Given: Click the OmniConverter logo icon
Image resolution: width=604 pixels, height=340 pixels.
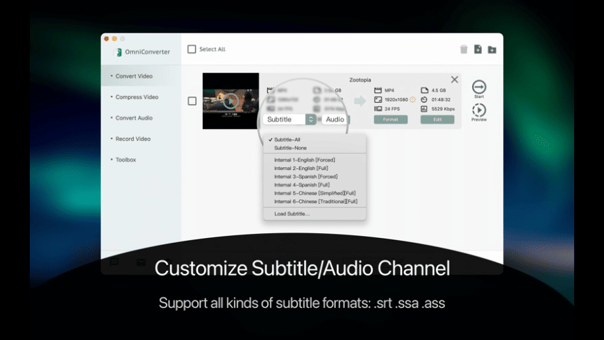Looking at the screenshot, I should click(x=119, y=52).
